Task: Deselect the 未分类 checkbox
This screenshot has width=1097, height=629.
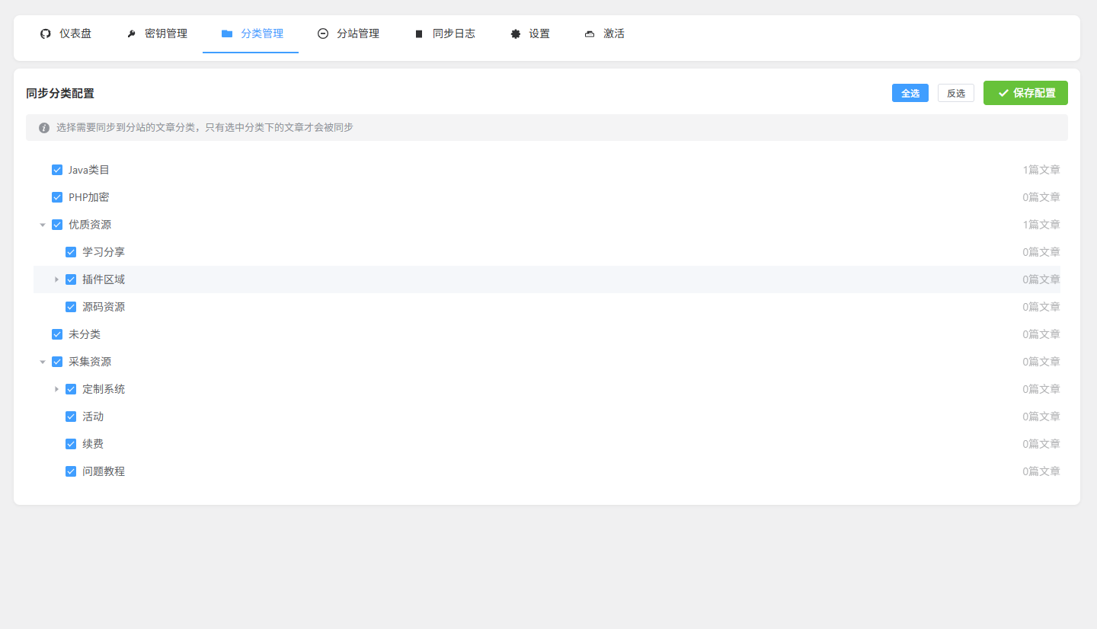Action: coord(57,334)
